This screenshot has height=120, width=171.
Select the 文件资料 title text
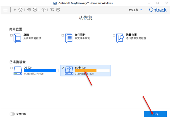click(x=80, y=35)
